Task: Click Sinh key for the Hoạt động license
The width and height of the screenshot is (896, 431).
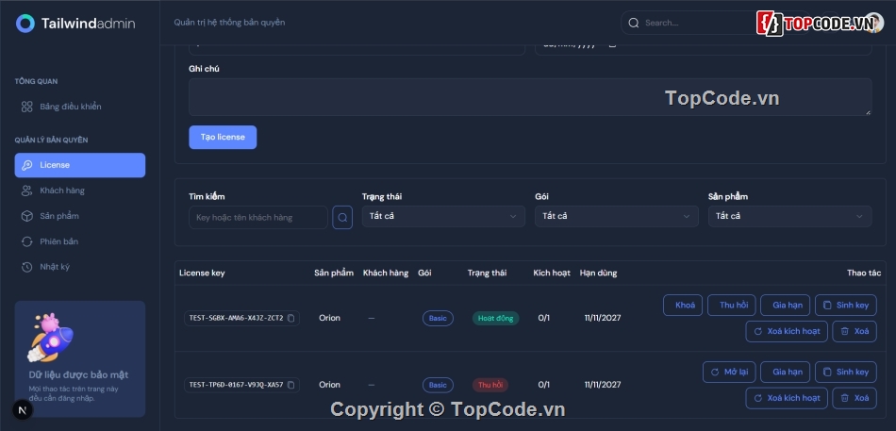Action: [846, 306]
